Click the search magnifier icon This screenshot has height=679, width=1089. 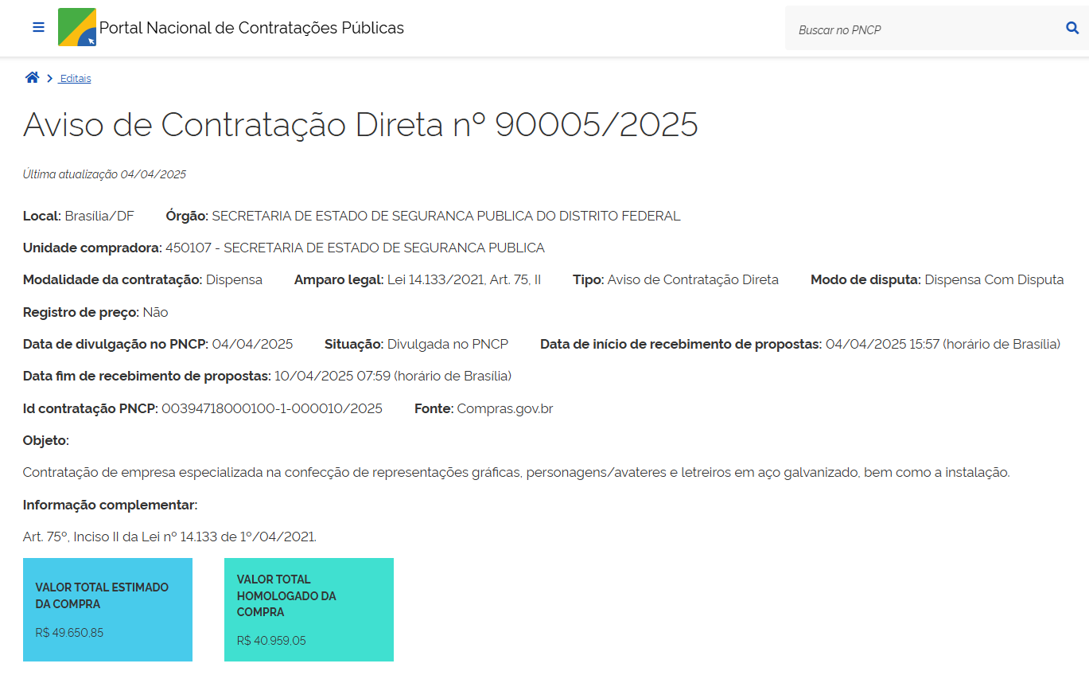(1071, 29)
